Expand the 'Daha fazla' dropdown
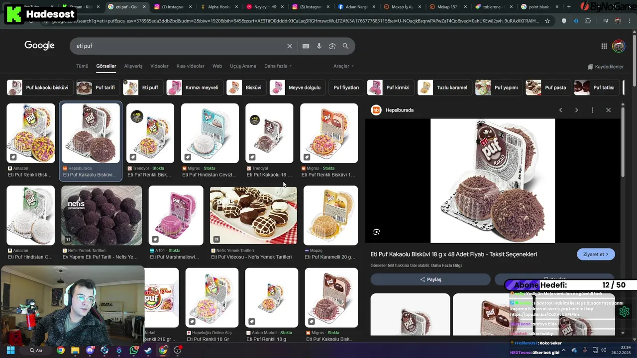The width and height of the screenshot is (637, 358). click(x=278, y=66)
